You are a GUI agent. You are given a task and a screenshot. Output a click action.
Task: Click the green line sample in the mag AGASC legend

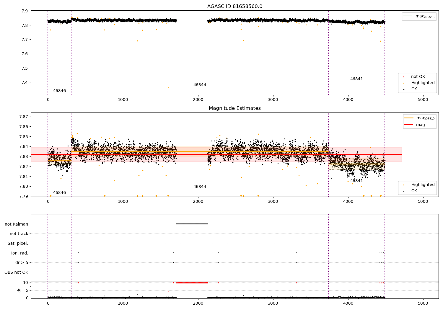[408, 16]
